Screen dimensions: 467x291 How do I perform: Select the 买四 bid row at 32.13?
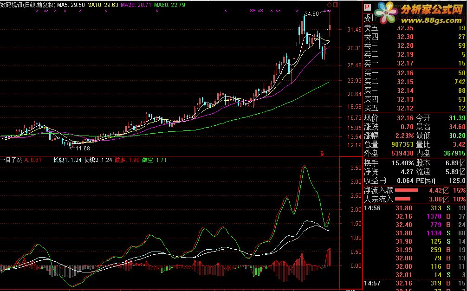(x=415, y=99)
